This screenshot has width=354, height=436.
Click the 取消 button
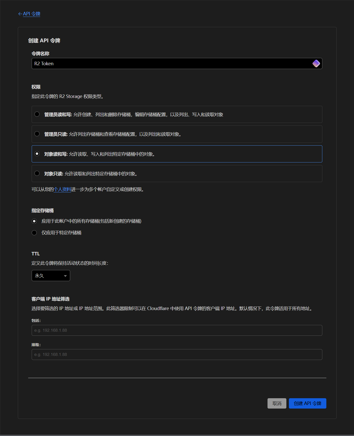[x=277, y=403]
